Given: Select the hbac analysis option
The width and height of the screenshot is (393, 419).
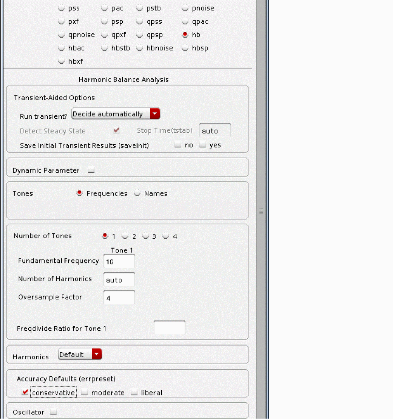Looking at the screenshot, I should click(61, 48).
